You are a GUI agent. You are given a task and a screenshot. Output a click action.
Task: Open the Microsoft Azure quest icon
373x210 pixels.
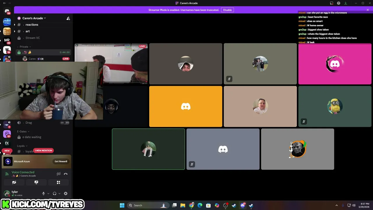tap(8, 161)
